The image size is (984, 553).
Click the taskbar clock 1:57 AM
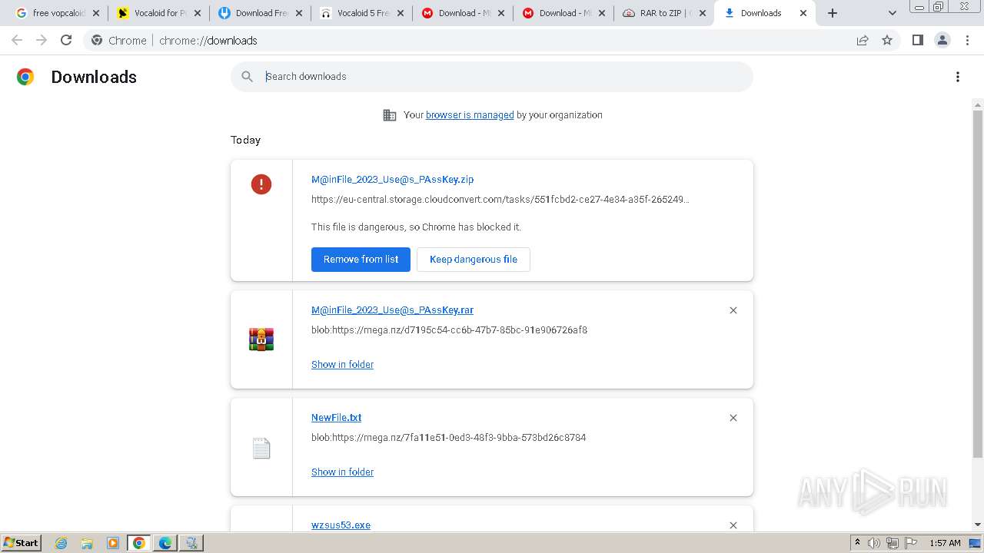[x=945, y=543]
